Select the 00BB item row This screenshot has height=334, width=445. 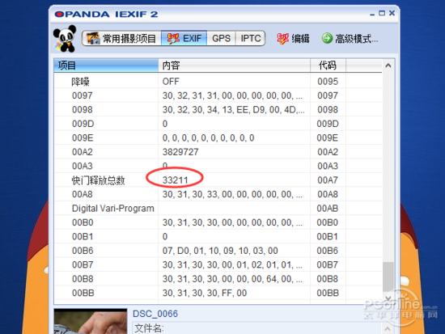click(x=218, y=293)
